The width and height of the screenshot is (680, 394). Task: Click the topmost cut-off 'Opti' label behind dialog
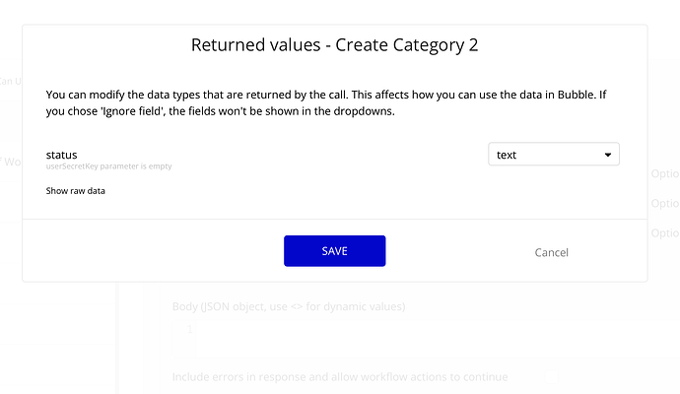point(665,174)
